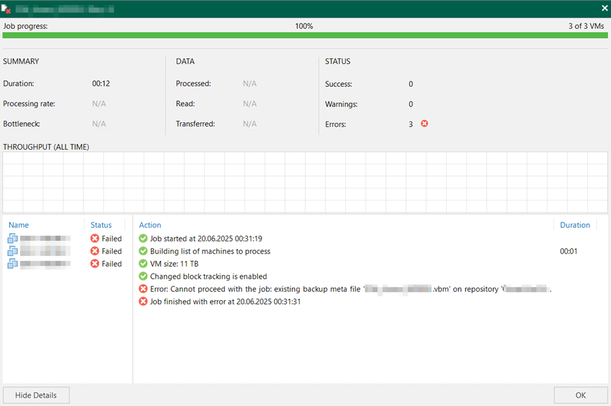The image size is (611, 406).
Task: Click the Action column header
Action: tap(150, 224)
